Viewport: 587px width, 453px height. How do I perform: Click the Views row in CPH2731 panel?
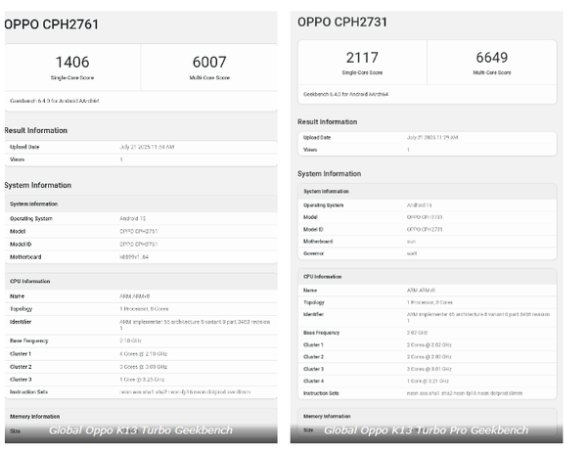428,150
